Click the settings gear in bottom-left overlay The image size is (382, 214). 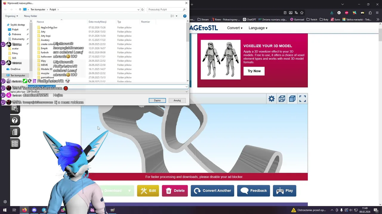(x=5, y=202)
